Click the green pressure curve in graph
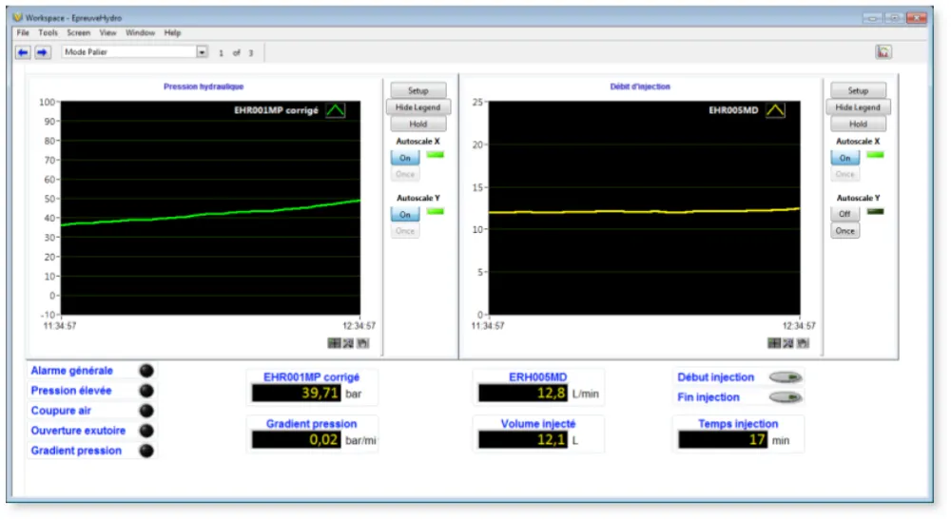 coord(210,213)
